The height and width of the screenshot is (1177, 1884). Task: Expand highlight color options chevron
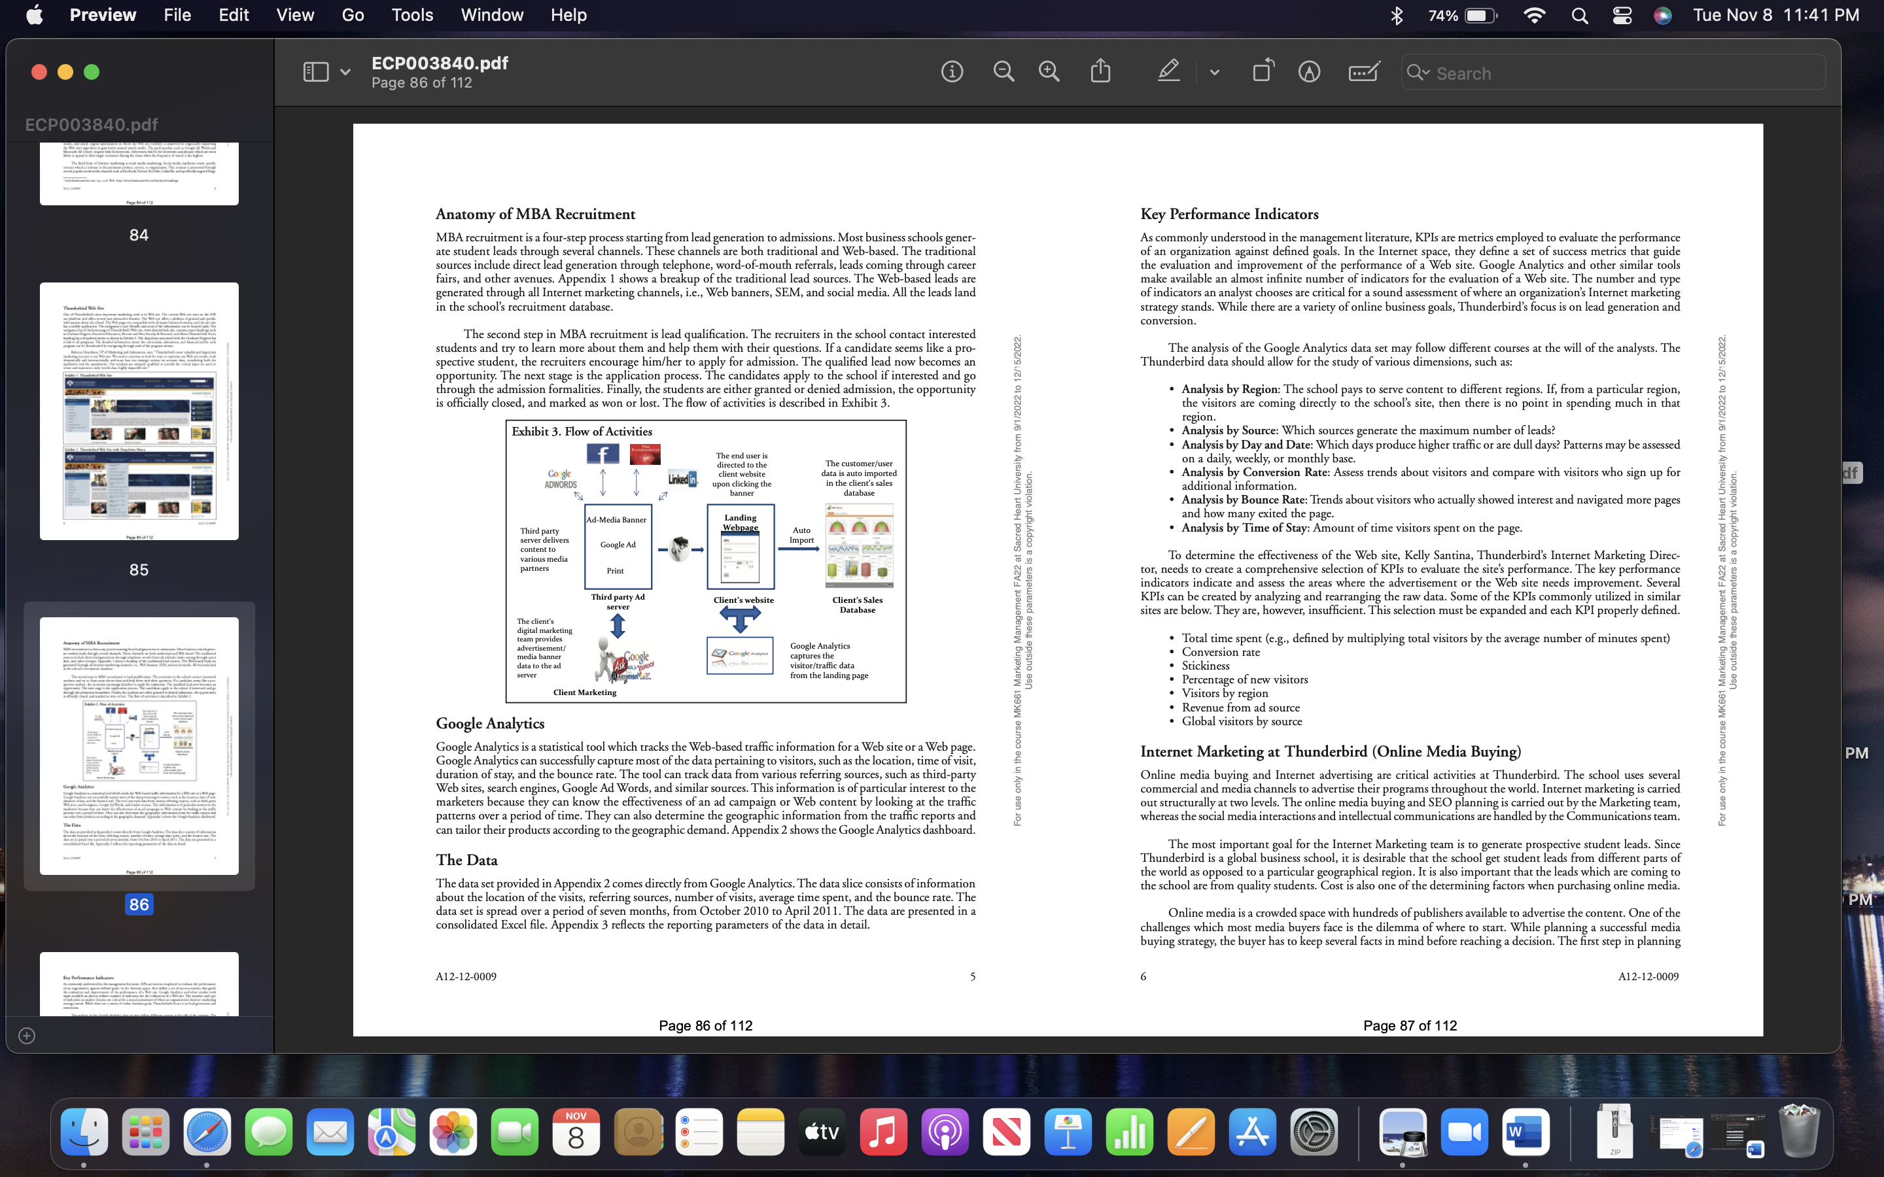[1215, 73]
